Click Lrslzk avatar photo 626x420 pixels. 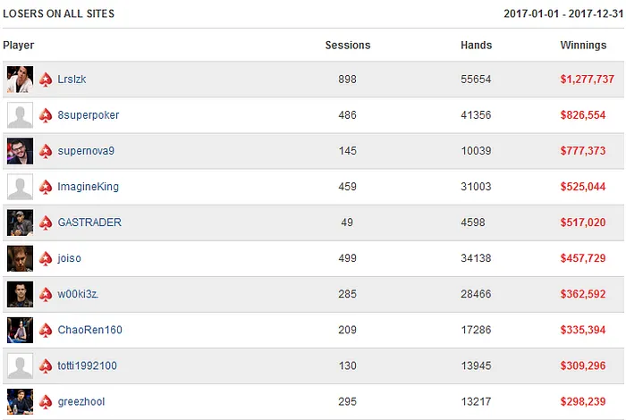(20, 80)
